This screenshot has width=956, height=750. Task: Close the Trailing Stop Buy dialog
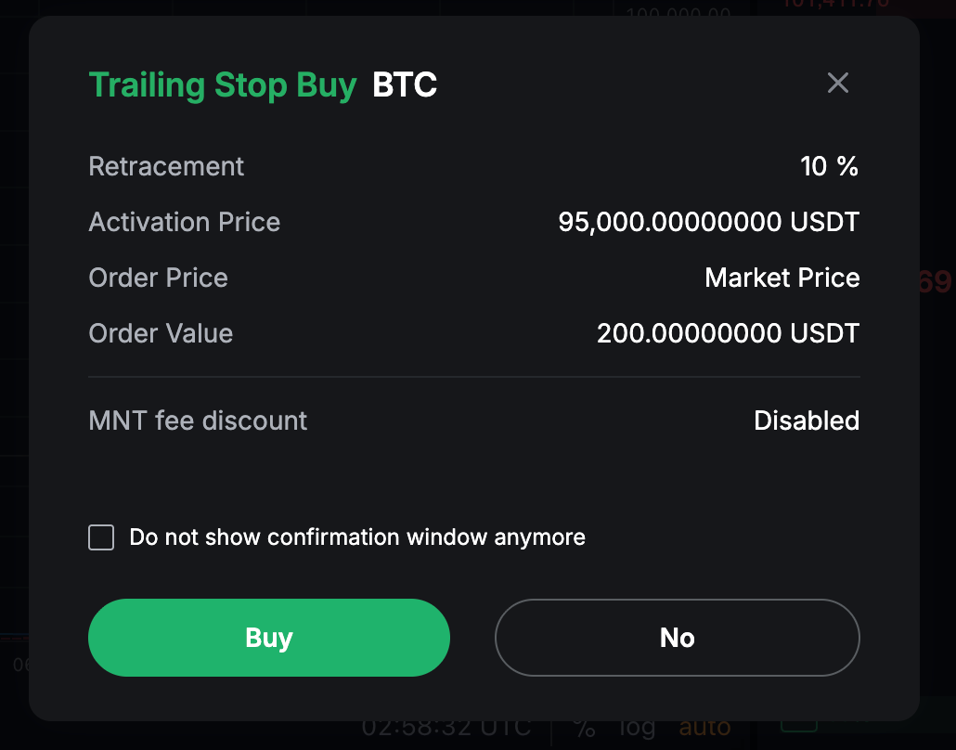[x=838, y=84]
